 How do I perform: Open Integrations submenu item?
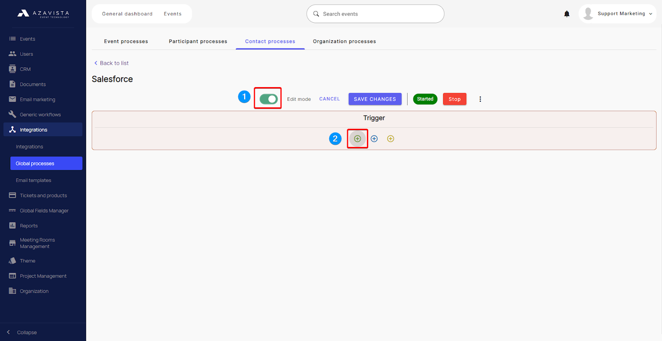(29, 147)
